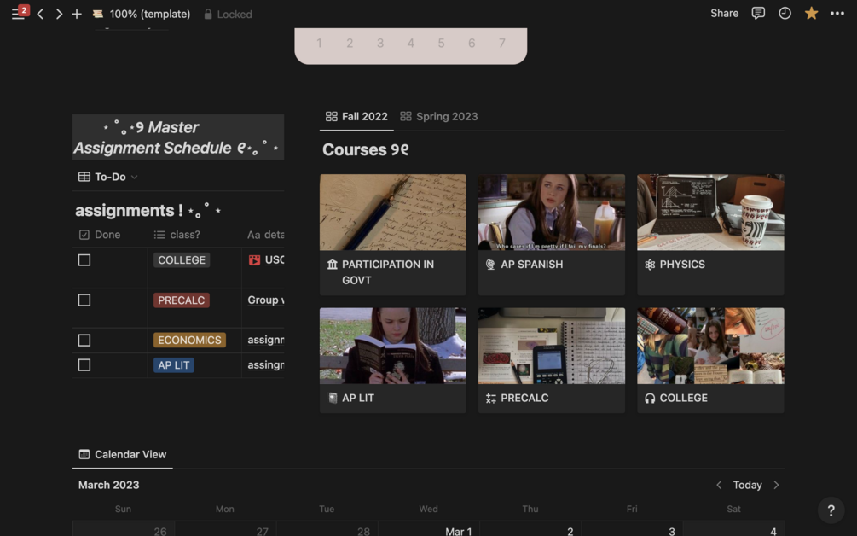The image size is (857, 536).
Task: Switch to the Spring 2023 tab
Action: [439, 116]
